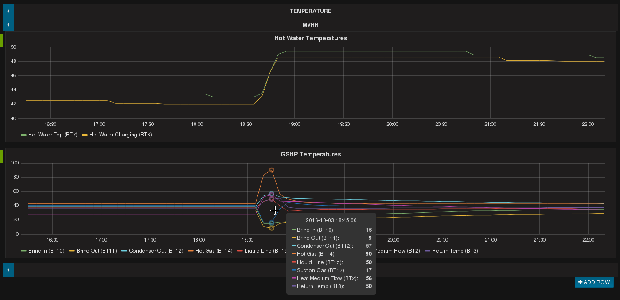Click the MVHR row header
The width and height of the screenshot is (620, 300).
[x=310, y=25]
